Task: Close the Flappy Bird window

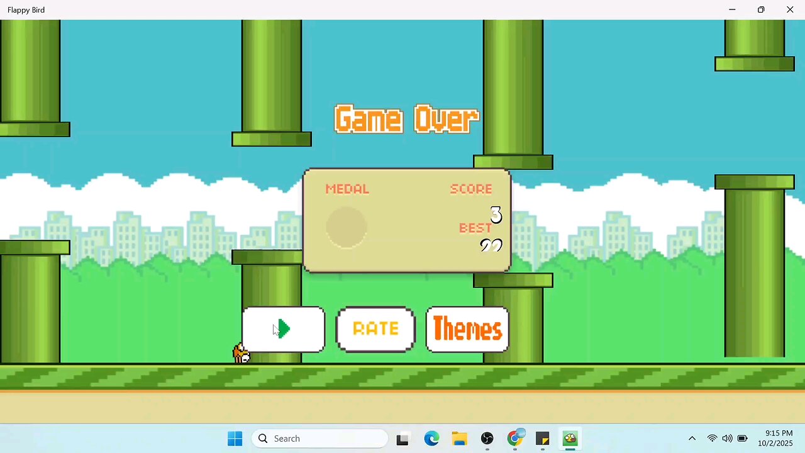Action: (x=790, y=9)
